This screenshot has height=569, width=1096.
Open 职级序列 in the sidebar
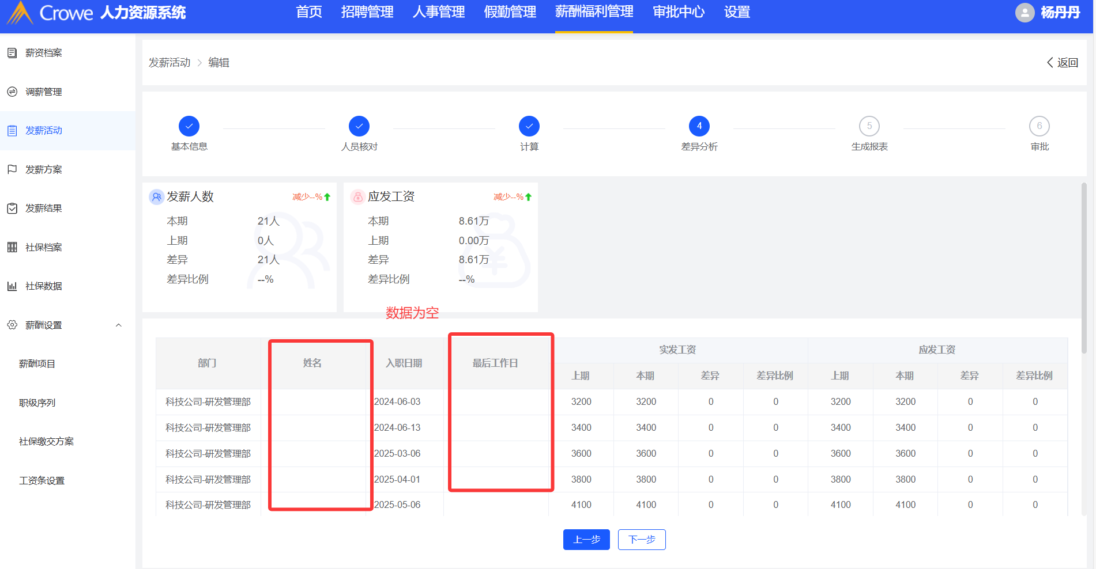[37, 403]
